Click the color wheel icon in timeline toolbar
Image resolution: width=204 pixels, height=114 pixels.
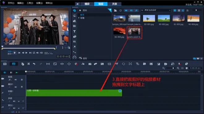pyautogui.click(x=76, y=64)
